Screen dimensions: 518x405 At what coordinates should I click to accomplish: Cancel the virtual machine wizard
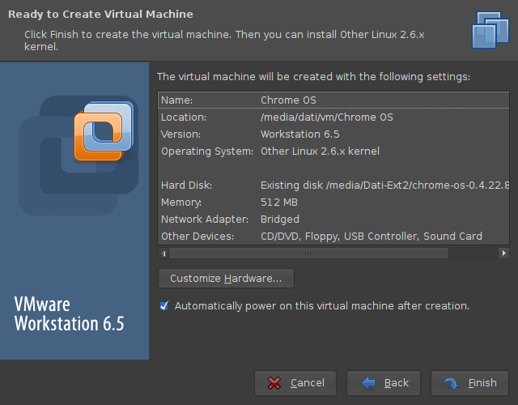click(295, 383)
